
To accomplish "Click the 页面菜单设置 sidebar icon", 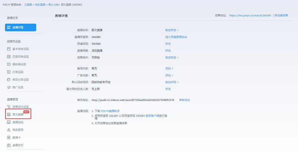I will 9,56.
